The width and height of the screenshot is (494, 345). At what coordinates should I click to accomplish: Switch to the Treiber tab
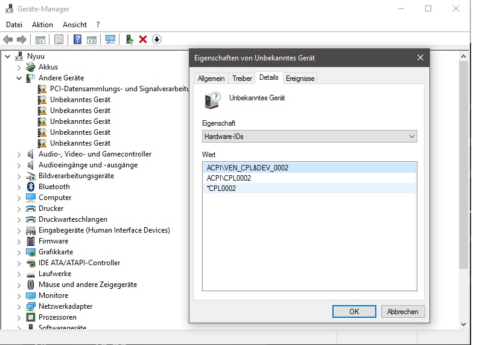pyautogui.click(x=242, y=79)
